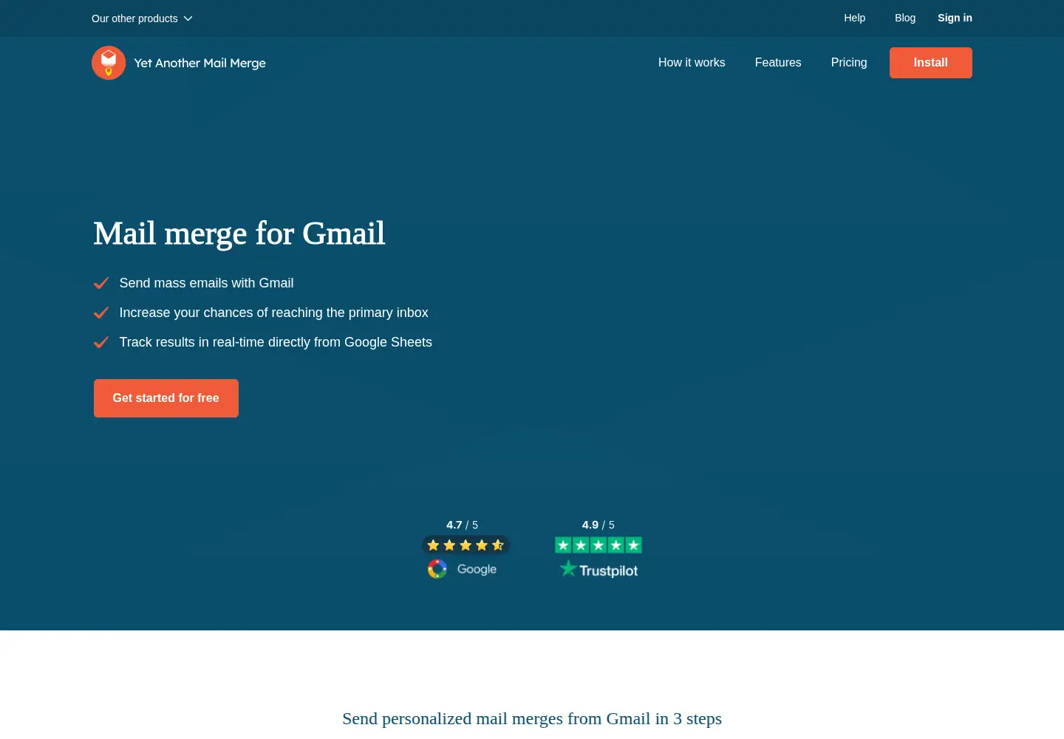Click the Track results in real-time text
1064x739 pixels.
[276, 342]
